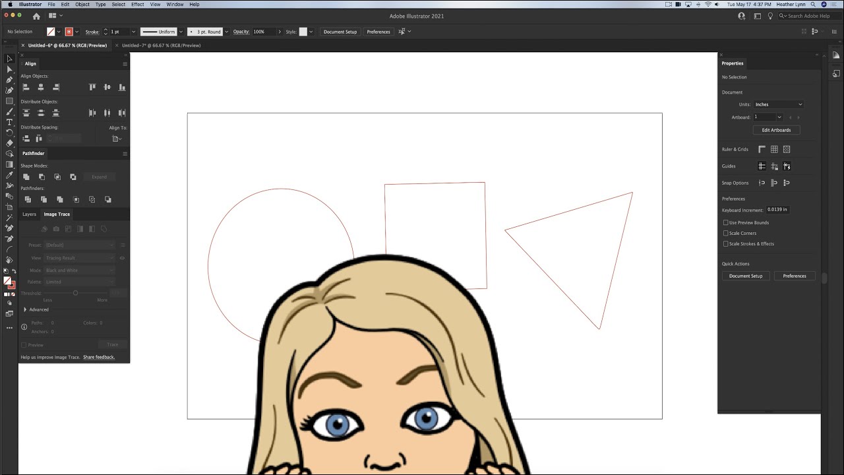Screen dimensions: 844x475
Task: Select the Type tool
Action: [x=9, y=122]
